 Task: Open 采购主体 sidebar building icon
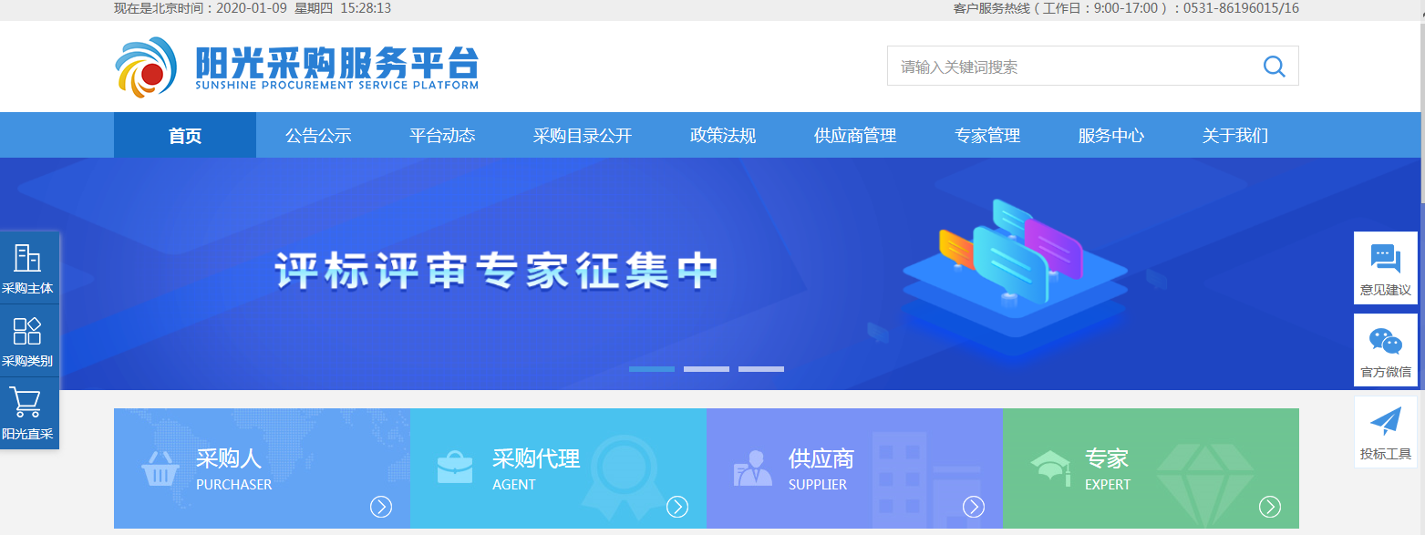point(27,259)
